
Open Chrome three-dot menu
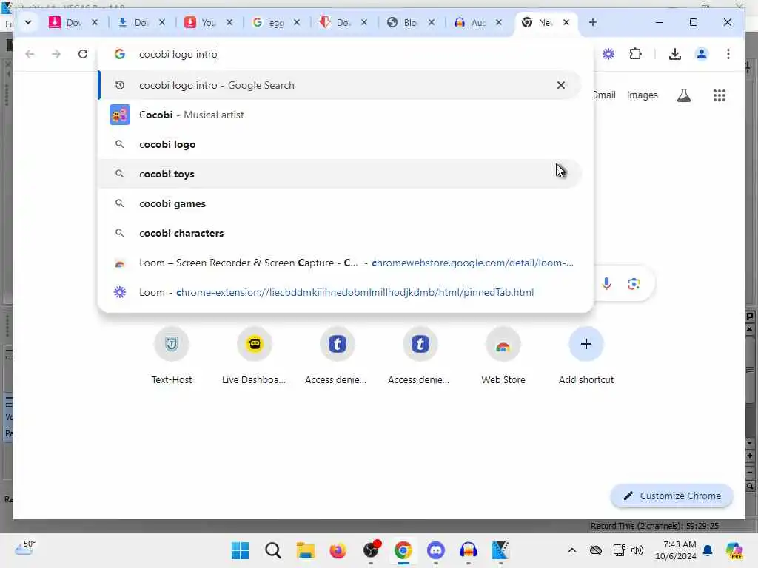pos(728,54)
